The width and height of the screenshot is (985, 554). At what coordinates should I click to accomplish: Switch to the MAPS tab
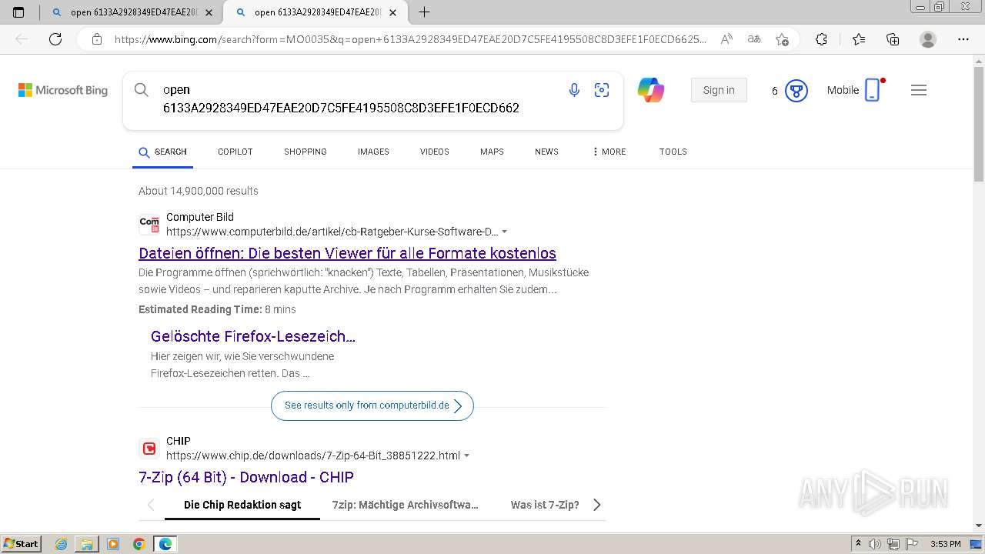492,152
